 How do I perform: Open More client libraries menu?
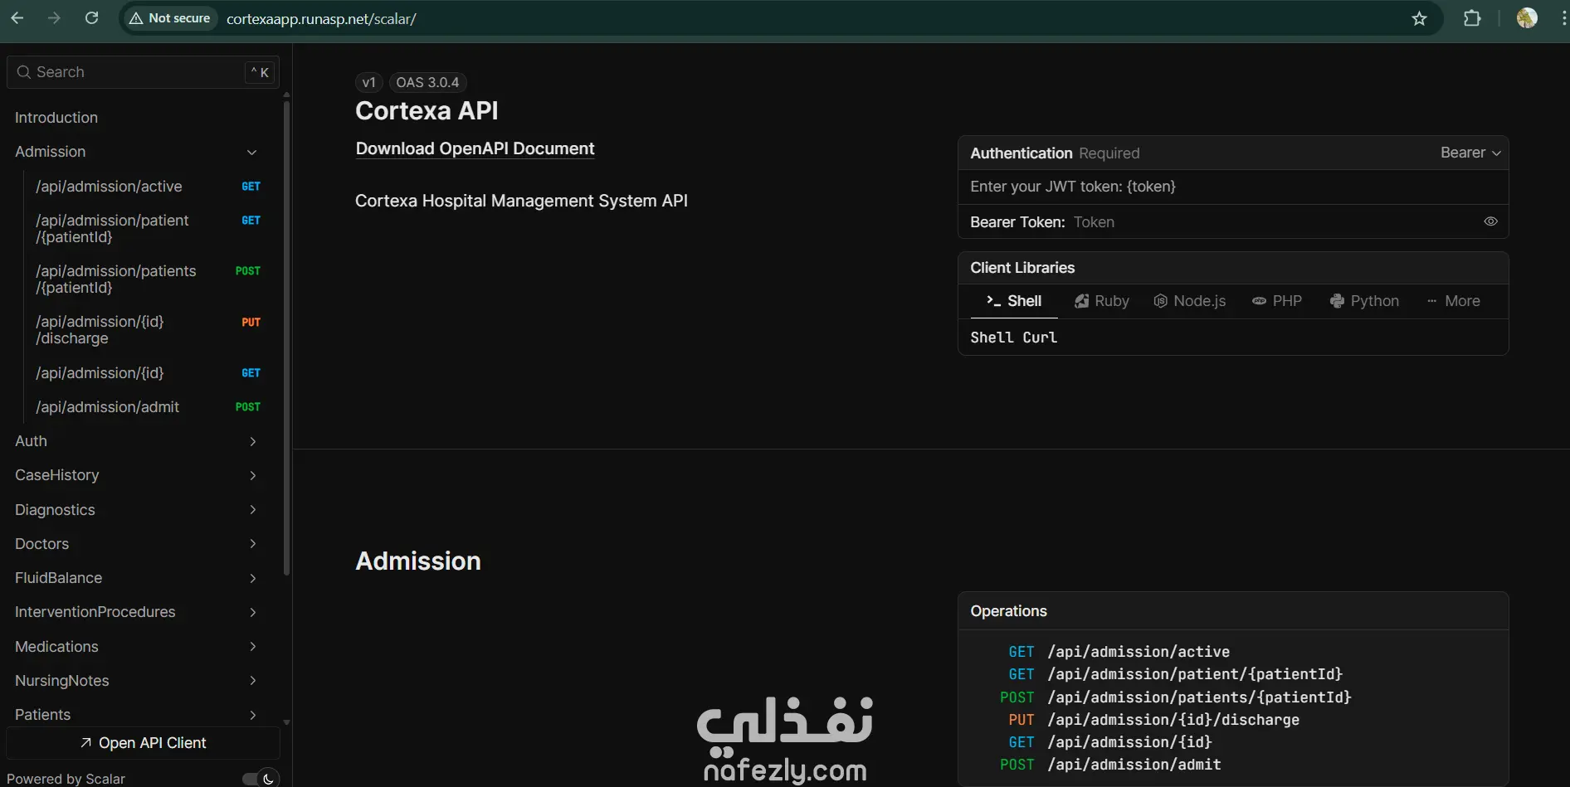(x=1453, y=301)
